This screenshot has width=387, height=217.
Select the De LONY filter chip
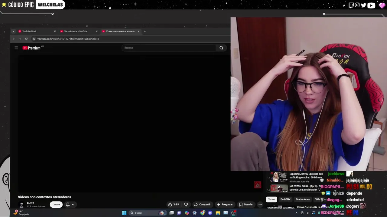point(285,199)
